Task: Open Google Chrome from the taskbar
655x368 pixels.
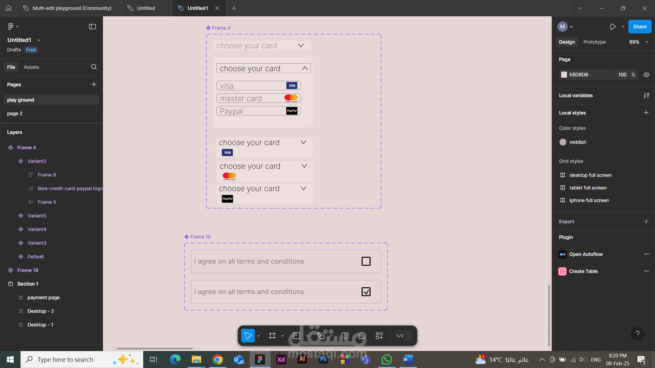Action: click(x=218, y=359)
